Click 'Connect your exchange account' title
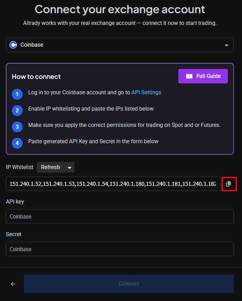Image resolution: width=242 pixels, height=301 pixels. pos(120,10)
